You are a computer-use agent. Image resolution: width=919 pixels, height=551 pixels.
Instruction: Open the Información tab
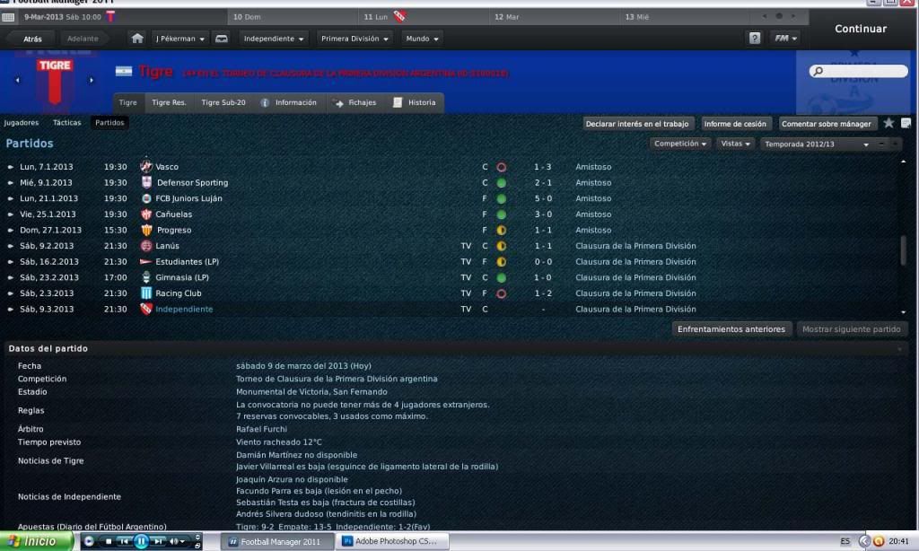289,102
